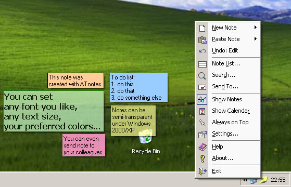Click the envelope Send To icon

(x=202, y=87)
